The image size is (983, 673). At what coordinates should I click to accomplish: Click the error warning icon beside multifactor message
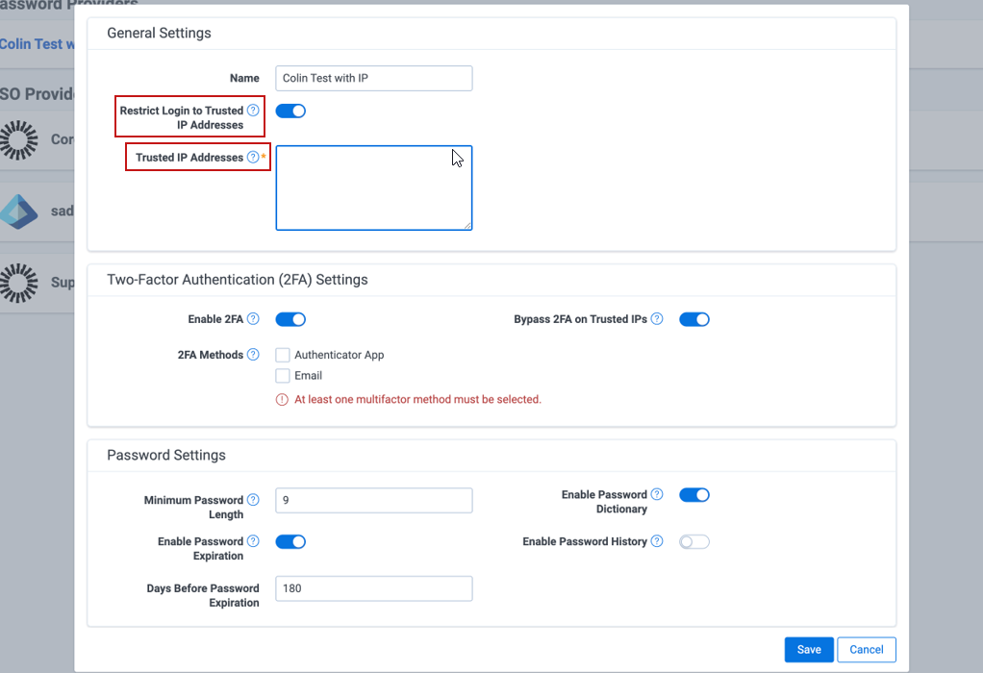pyautogui.click(x=282, y=400)
